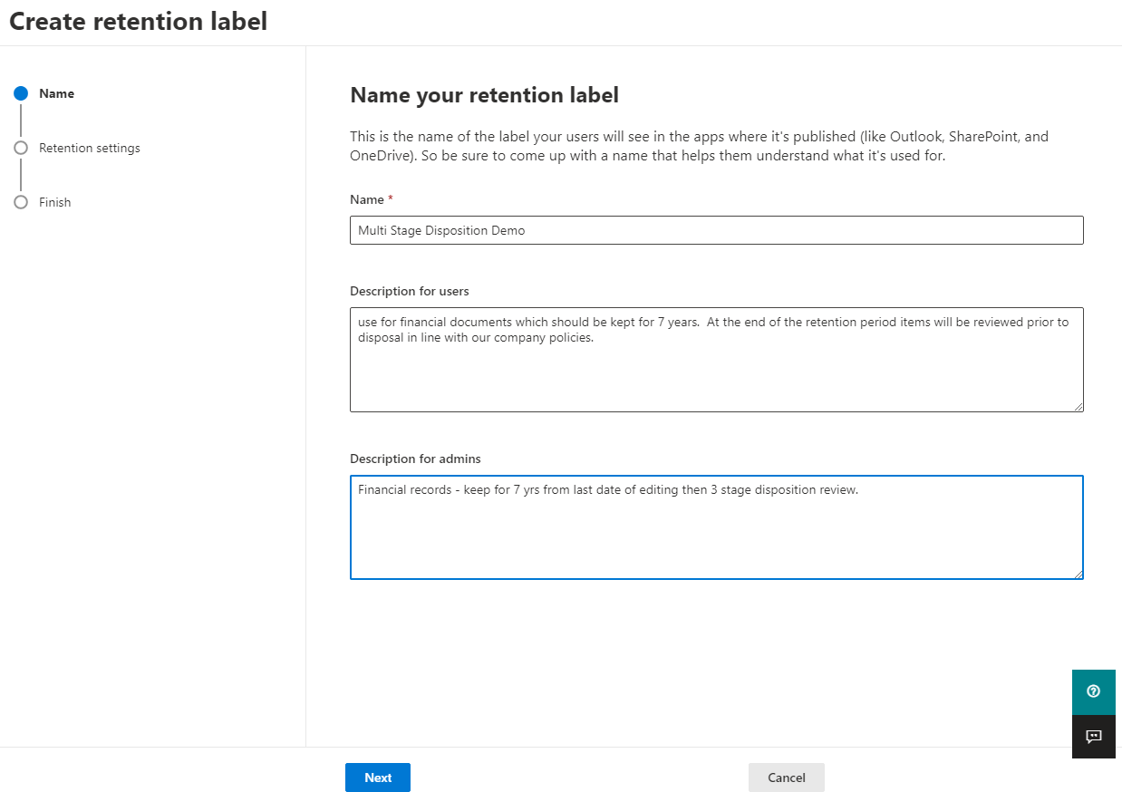
Task: Click the 'Description for admins' field label
Action: pos(414,459)
